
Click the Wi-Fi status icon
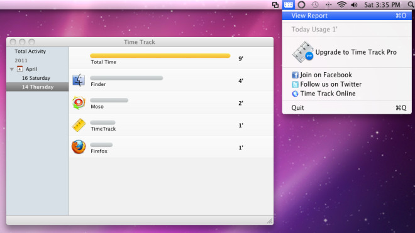click(x=341, y=4)
